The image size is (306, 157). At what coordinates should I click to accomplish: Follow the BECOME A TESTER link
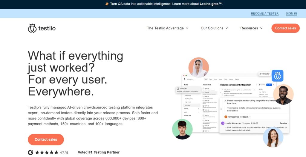265,13
